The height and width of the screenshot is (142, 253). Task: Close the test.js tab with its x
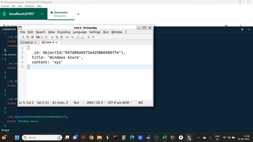(35, 43)
